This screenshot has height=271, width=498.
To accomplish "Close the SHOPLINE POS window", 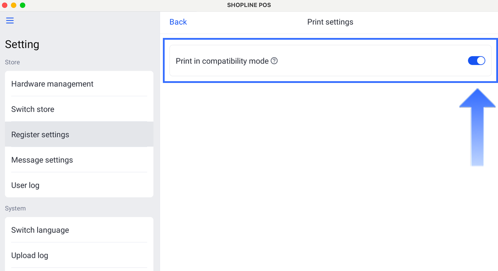I will coord(5,5).
